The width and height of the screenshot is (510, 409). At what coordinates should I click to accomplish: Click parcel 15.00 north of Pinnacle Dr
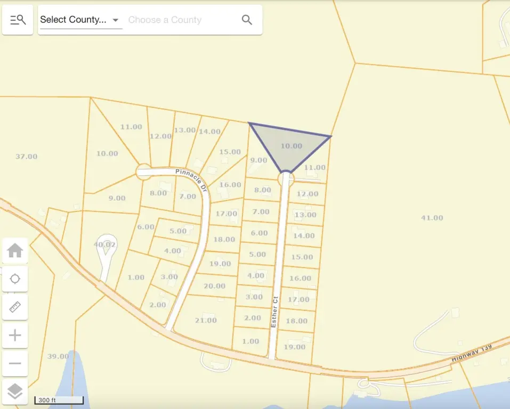pos(230,152)
